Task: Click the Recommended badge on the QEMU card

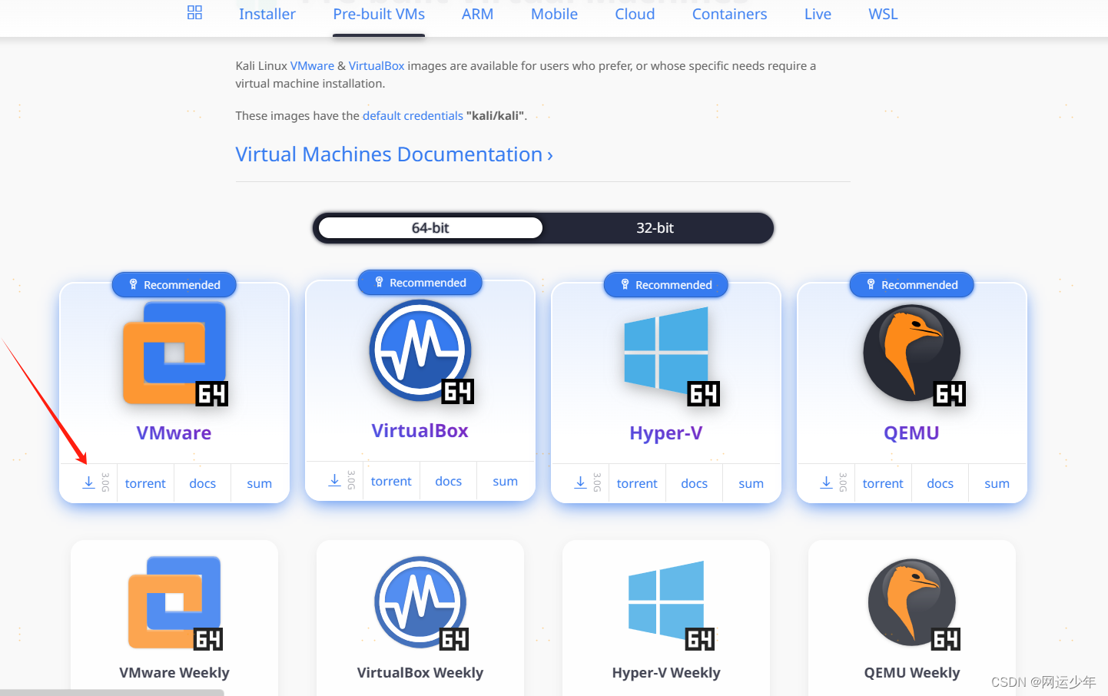Action: (x=911, y=284)
